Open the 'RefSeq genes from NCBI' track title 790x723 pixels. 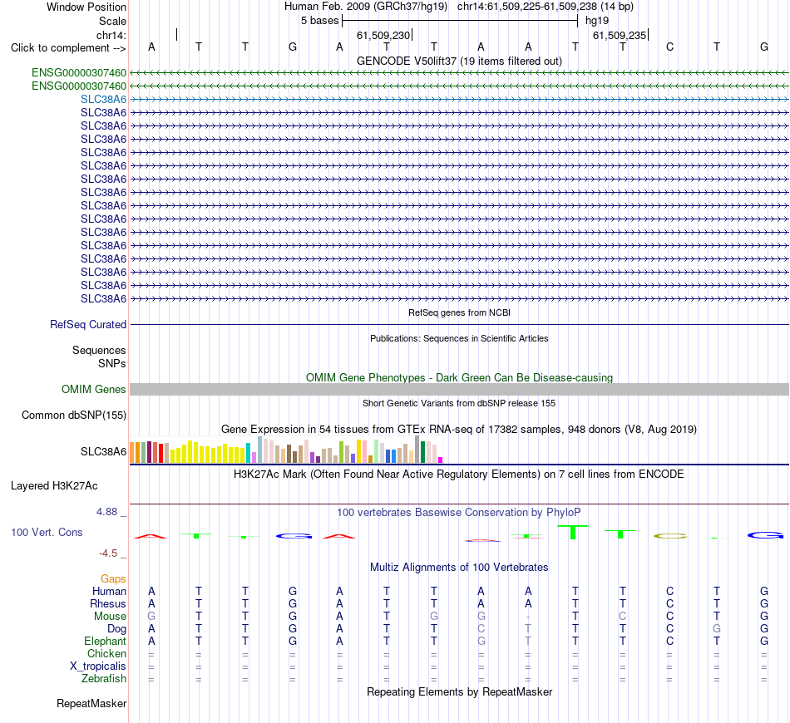(x=459, y=312)
